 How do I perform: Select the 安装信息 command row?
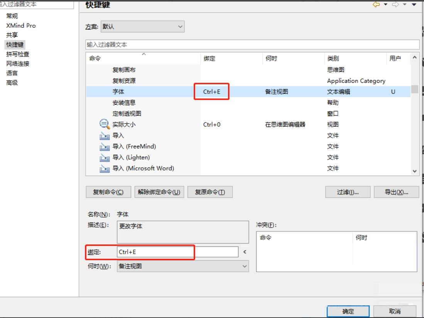coord(248,102)
